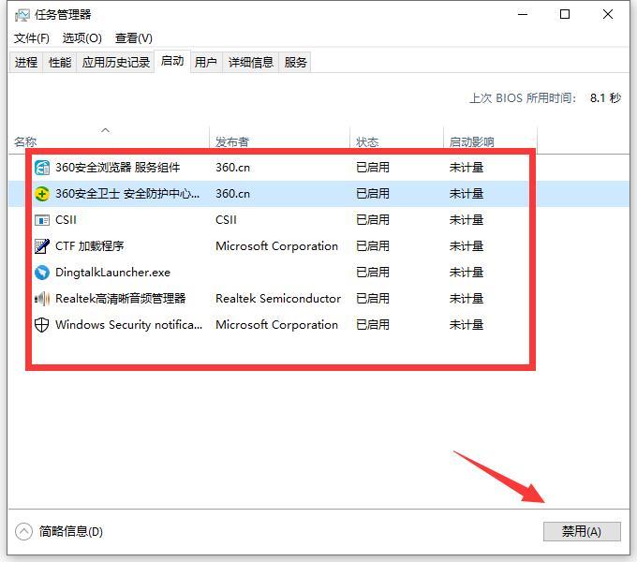Image resolution: width=637 pixels, height=562 pixels.
Task: Select the Windows Security notifica... row name
Action: (128, 325)
